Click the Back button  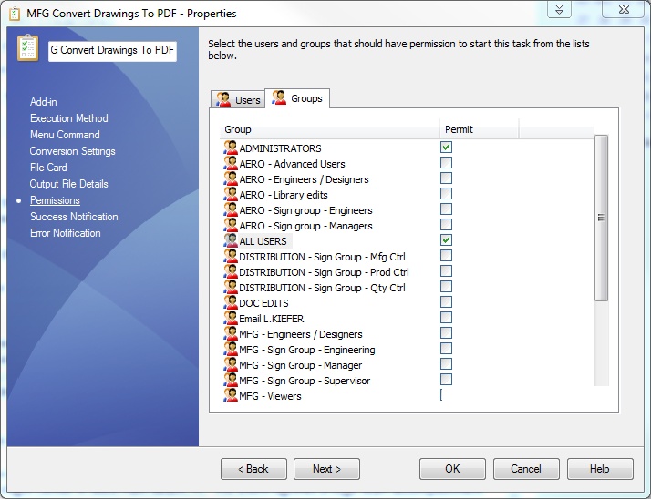[253, 469]
